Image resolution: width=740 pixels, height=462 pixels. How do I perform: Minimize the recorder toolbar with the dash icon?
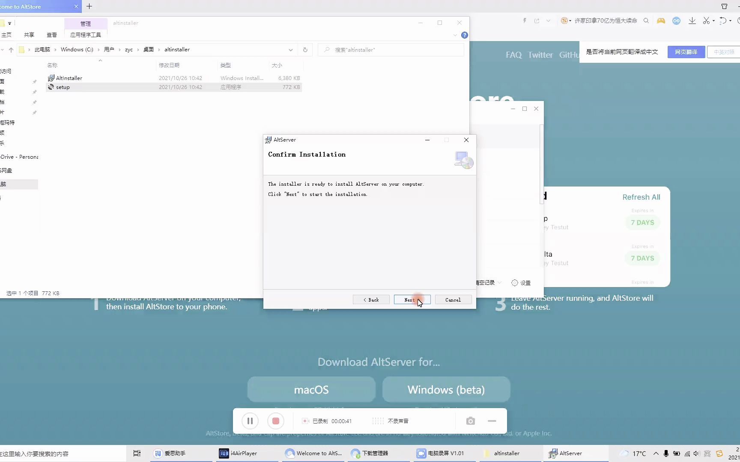click(x=492, y=421)
